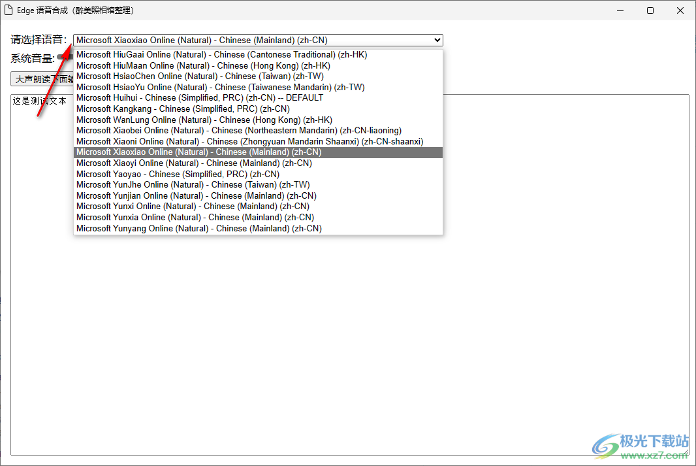
Task: Select Microsoft HiuGaai Online Cantonese Traditional voice
Action: [x=258, y=55]
